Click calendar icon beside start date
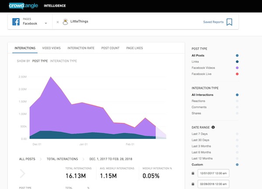Screen dimensions: 262x189 tap(193, 173)
